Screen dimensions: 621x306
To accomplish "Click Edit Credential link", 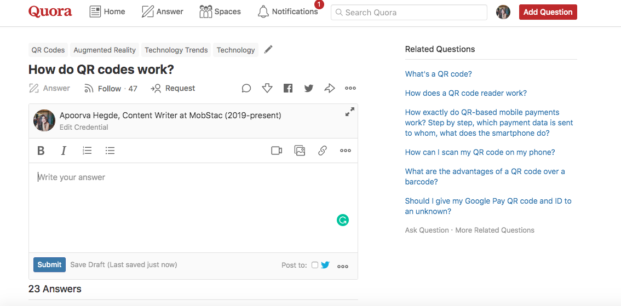I will coord(84,127).
